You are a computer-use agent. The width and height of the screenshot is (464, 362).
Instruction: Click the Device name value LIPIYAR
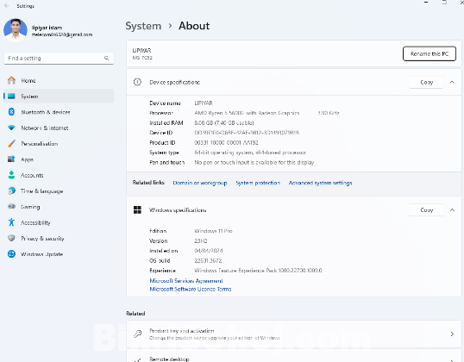click(x=204, y=103)
